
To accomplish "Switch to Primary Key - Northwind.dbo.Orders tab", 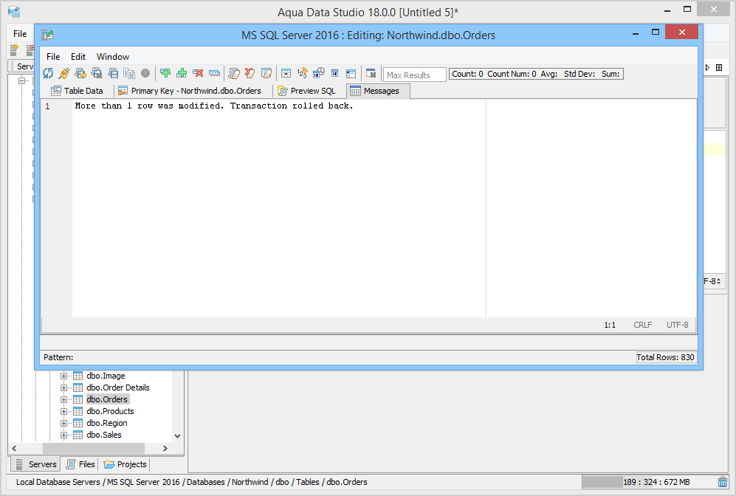I will 190,91.
